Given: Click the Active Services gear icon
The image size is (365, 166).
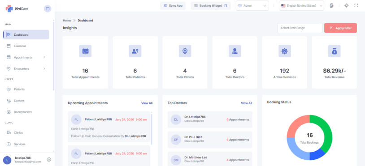Looking at the screenshot, I should point(284,51).
